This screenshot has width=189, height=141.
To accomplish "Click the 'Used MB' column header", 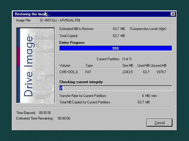I will point(143,66).
